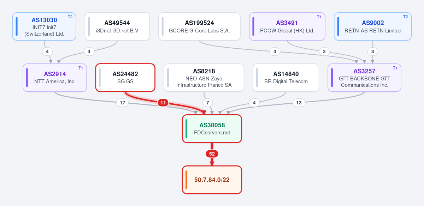Select the highlighted AS24482 SG.GS node
The image size is (424, 206).
(x=125, y=78)
